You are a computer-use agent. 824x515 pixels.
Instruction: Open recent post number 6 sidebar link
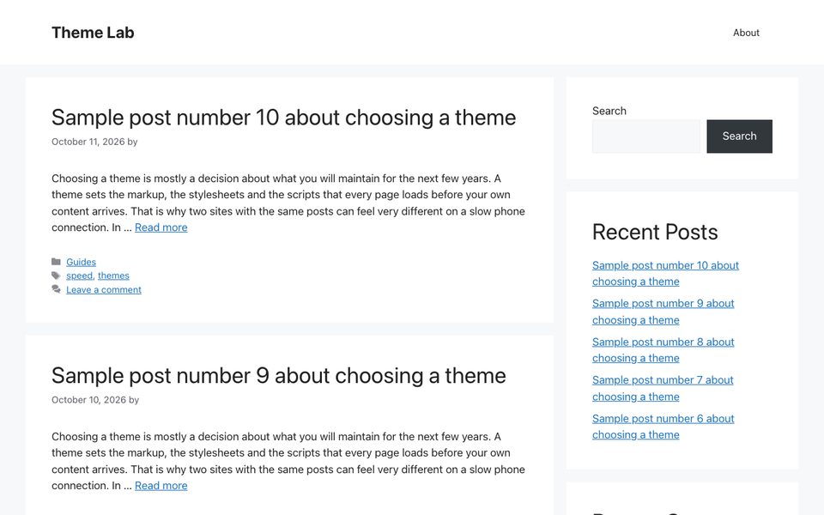pos(663,427)
